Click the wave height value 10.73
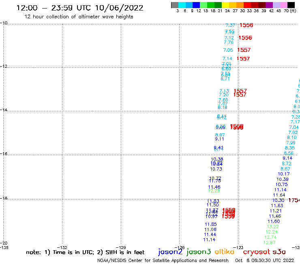The height and width of the screenshot is (264, 300). pos(216,169)
